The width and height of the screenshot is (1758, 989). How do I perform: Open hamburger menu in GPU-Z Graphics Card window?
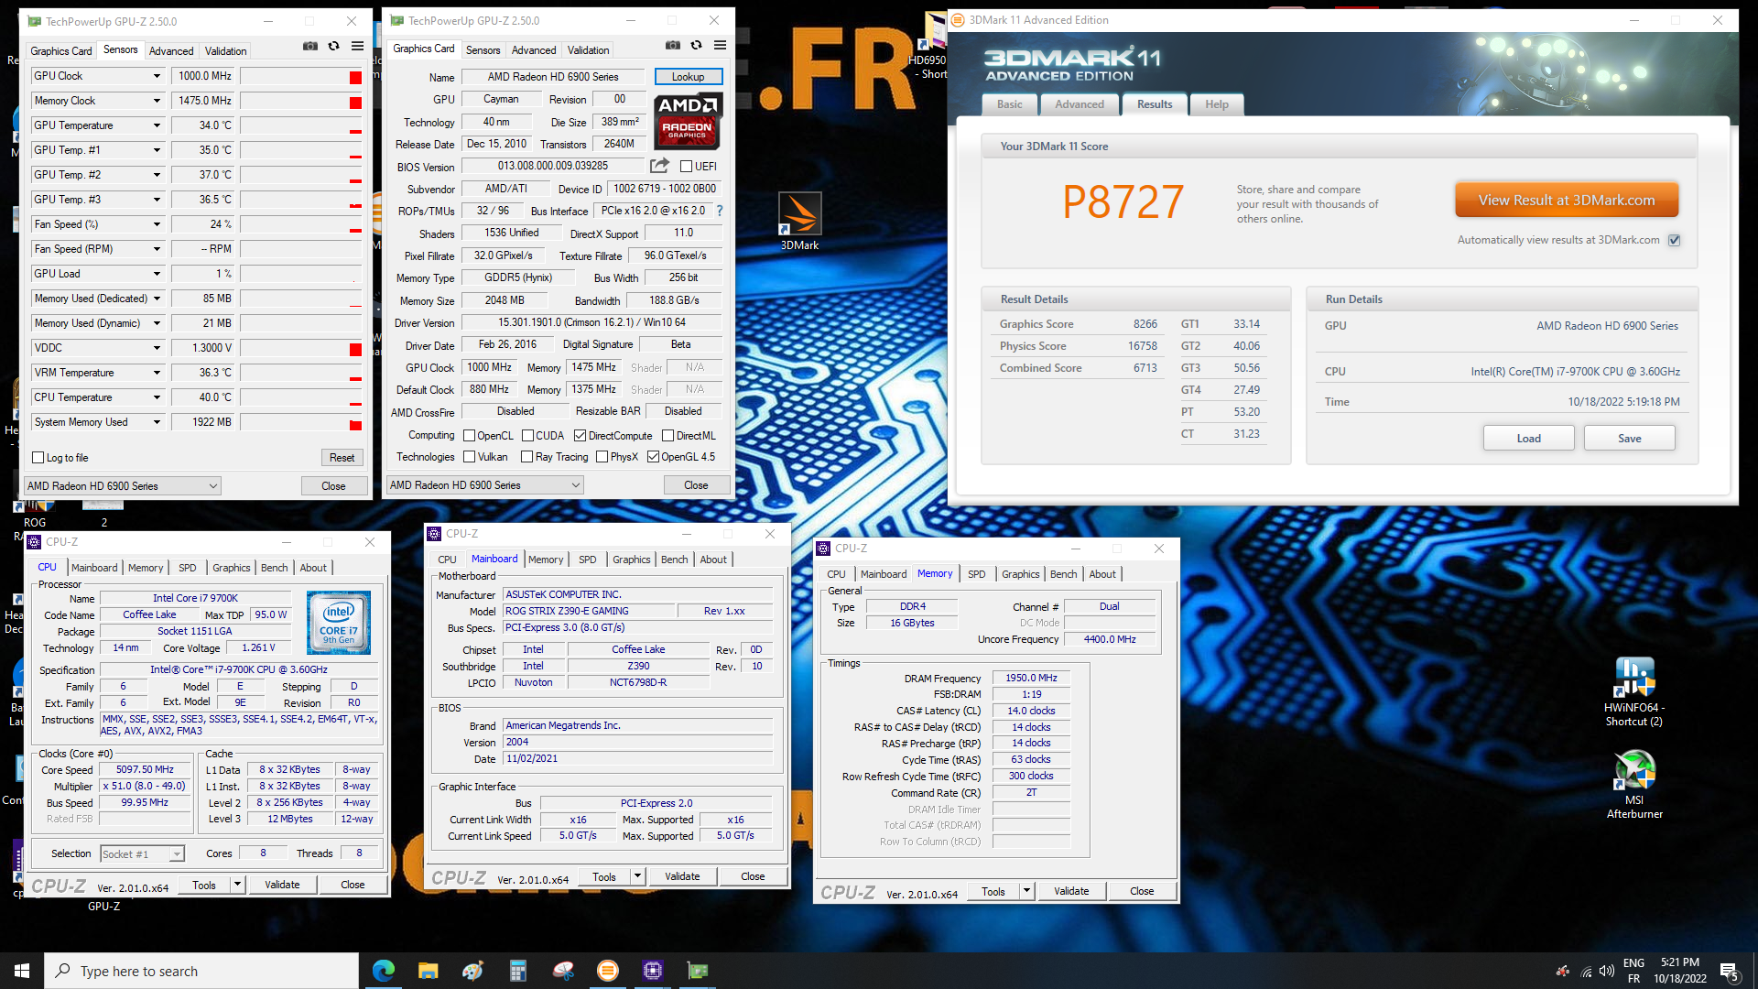(721, 46)
